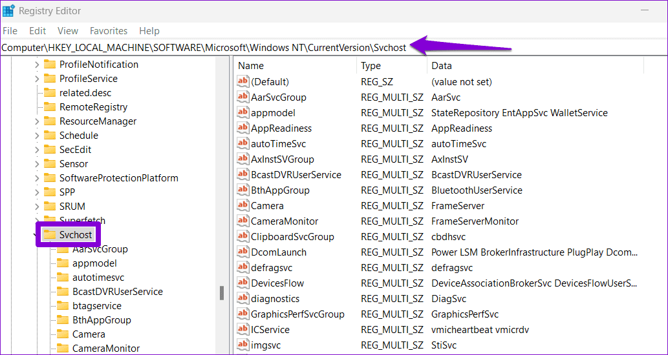Click the RemoteRegistry folder icon
The image size is (668, 355).
tap(50, 107)
